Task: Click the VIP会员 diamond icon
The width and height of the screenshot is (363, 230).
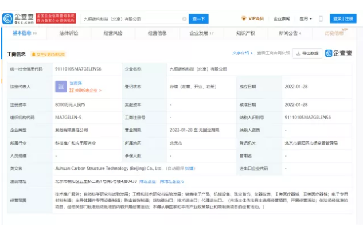Action: point(244,18)
